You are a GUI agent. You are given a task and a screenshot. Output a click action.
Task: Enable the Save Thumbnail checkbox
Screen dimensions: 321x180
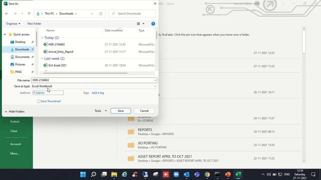[39, 101]
